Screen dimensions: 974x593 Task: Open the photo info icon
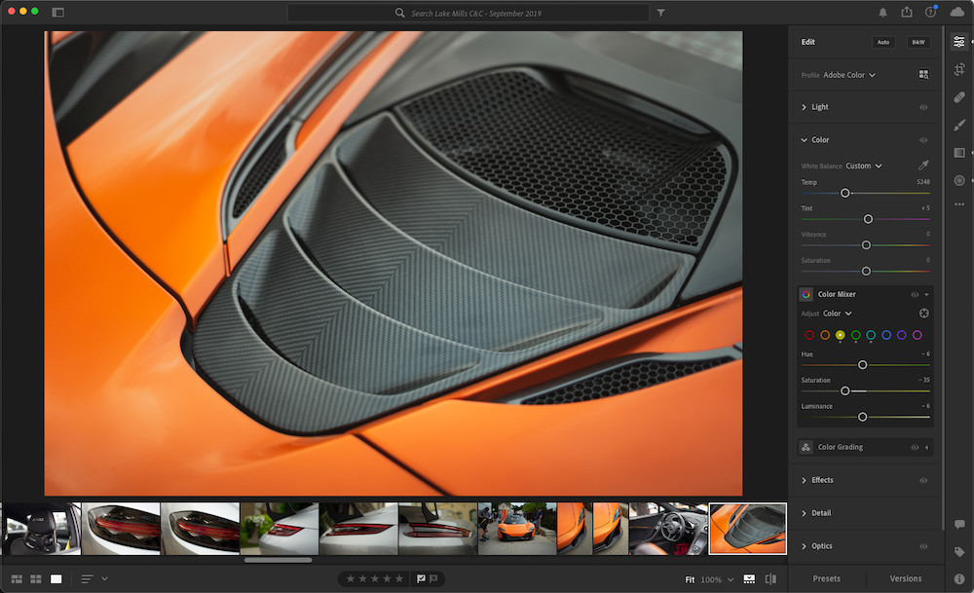(959, 578)
